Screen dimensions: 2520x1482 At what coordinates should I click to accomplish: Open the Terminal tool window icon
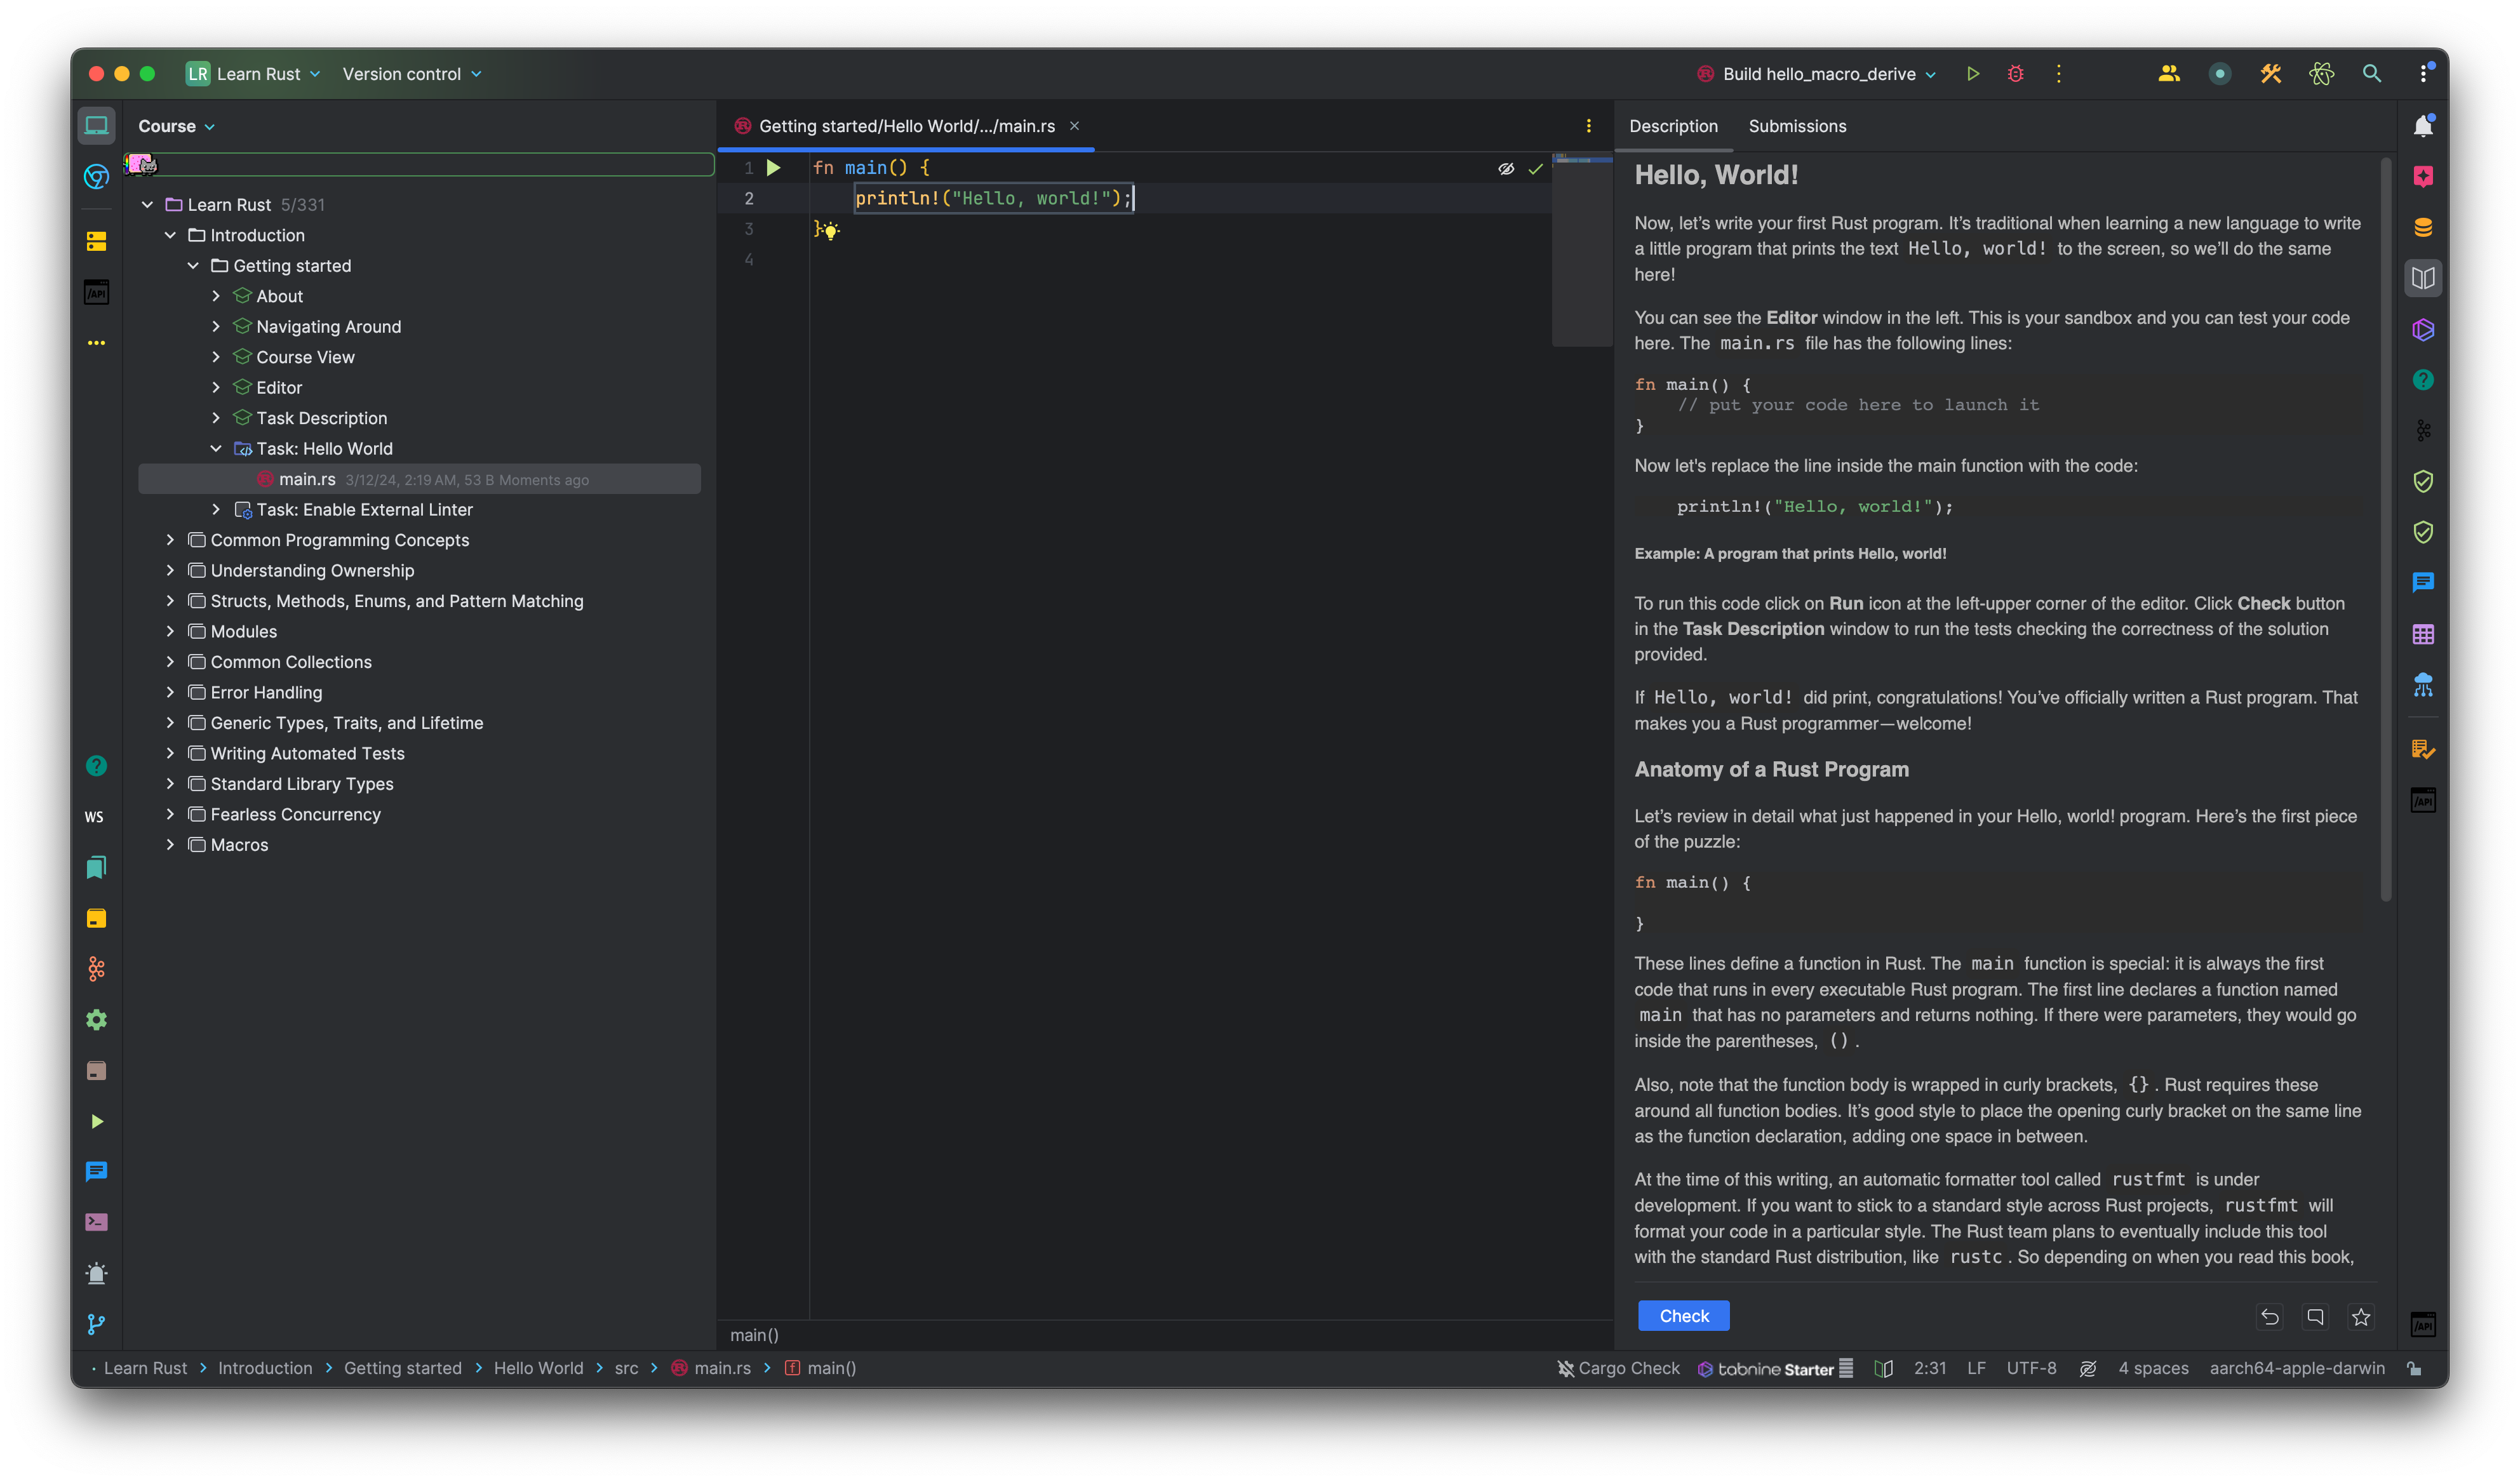point(96,1222)
